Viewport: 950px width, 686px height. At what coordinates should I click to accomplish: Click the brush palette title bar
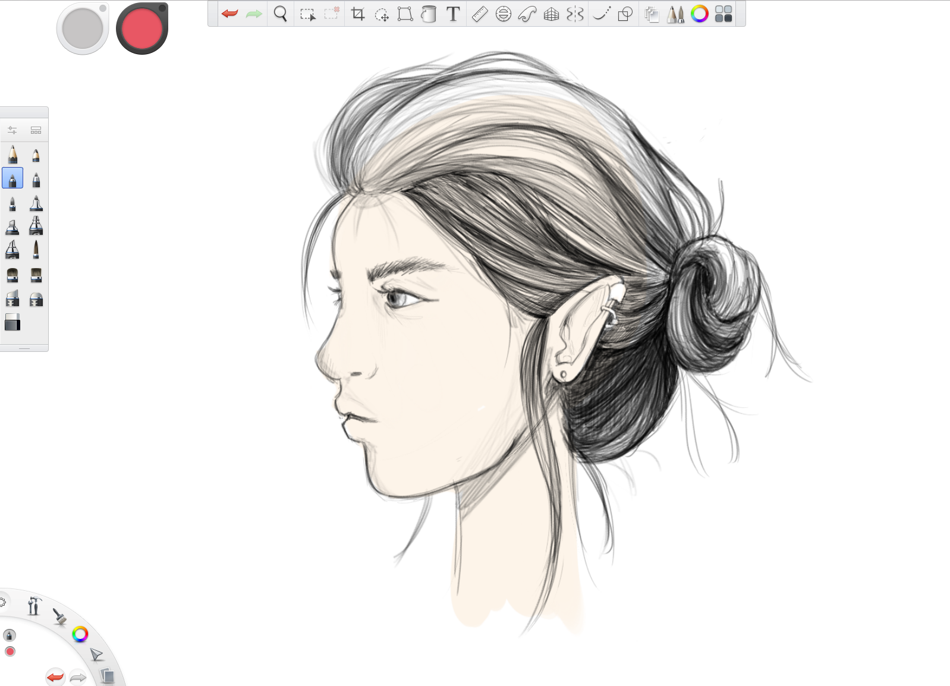pos(24,113)
